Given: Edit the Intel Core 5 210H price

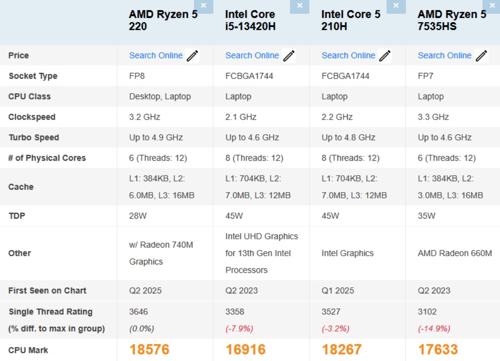Looking at the screenshot, I should pos(385,56).
